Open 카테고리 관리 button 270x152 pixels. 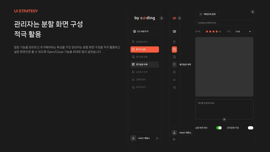click(207, 14)
